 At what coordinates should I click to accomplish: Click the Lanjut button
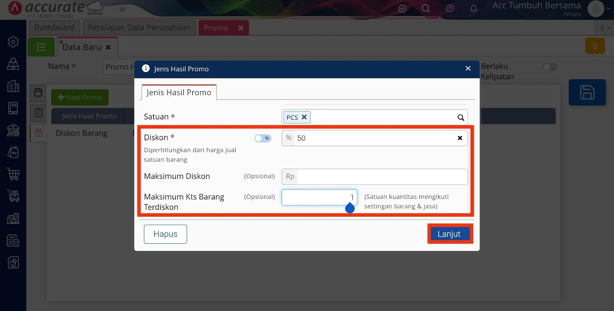click(450, 234)
